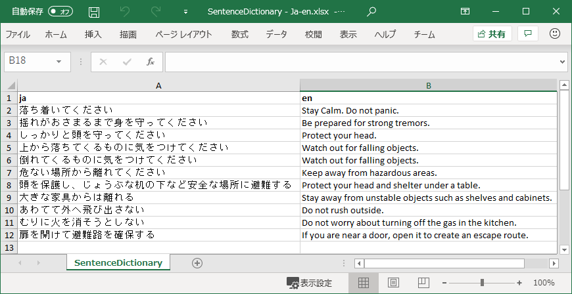This screenshot has height=294, width=572.
Task: Click horizontal scrollbar right arrow
Action: (554, 263)
